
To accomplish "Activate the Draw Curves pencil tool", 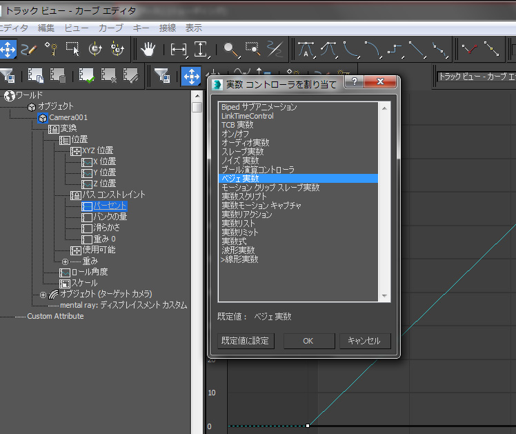I will pyautogui.click(x=29, y=50).
